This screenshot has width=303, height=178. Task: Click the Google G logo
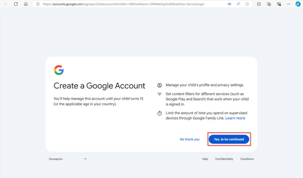(x=59, y=70)
